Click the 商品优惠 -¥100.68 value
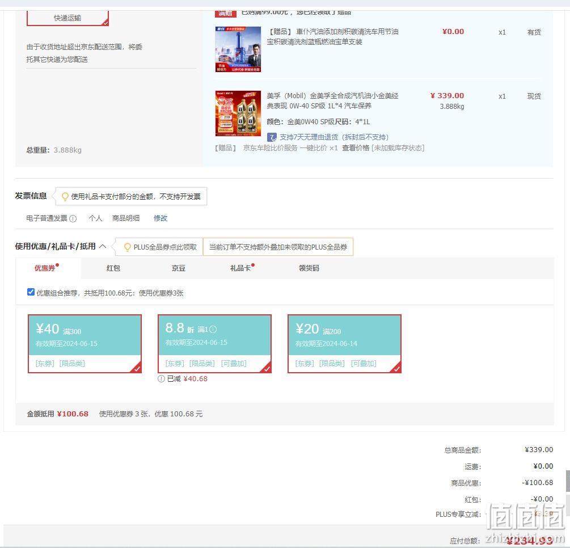The image size is (570, 548). 538,483
